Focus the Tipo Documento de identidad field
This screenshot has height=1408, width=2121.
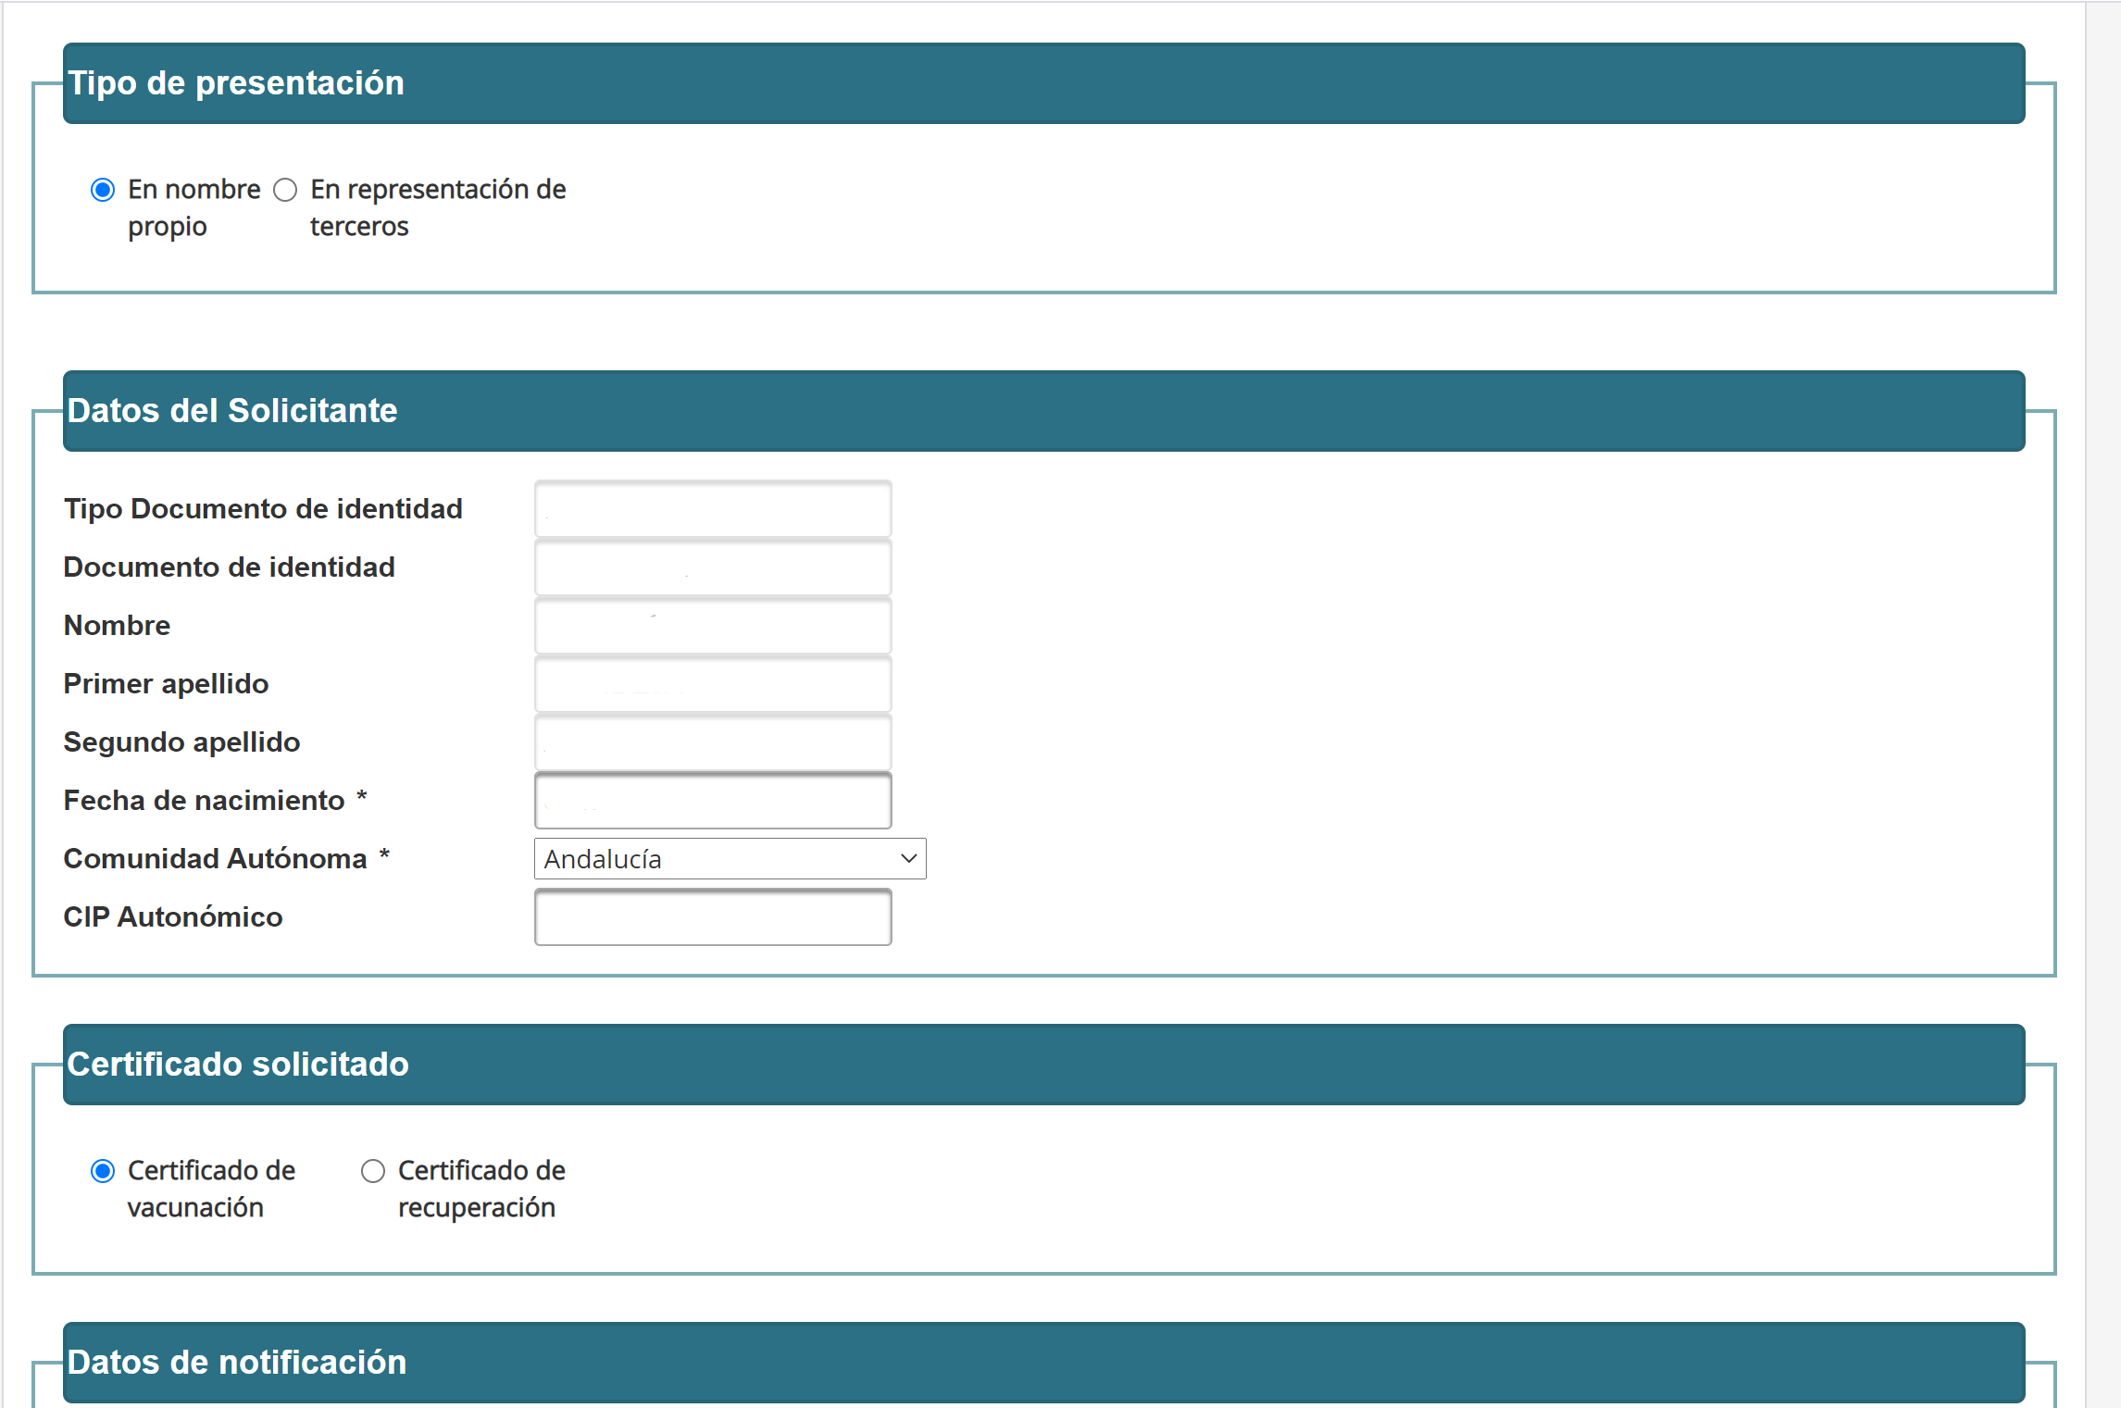pos(713,508)
